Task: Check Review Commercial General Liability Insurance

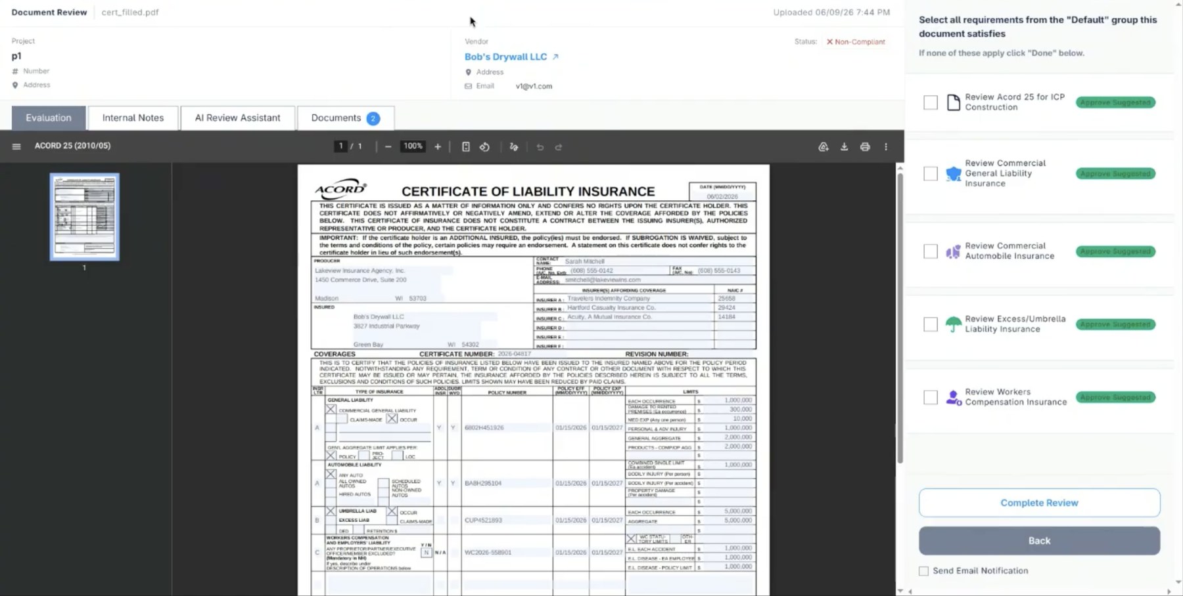Action: coord(931,173)
